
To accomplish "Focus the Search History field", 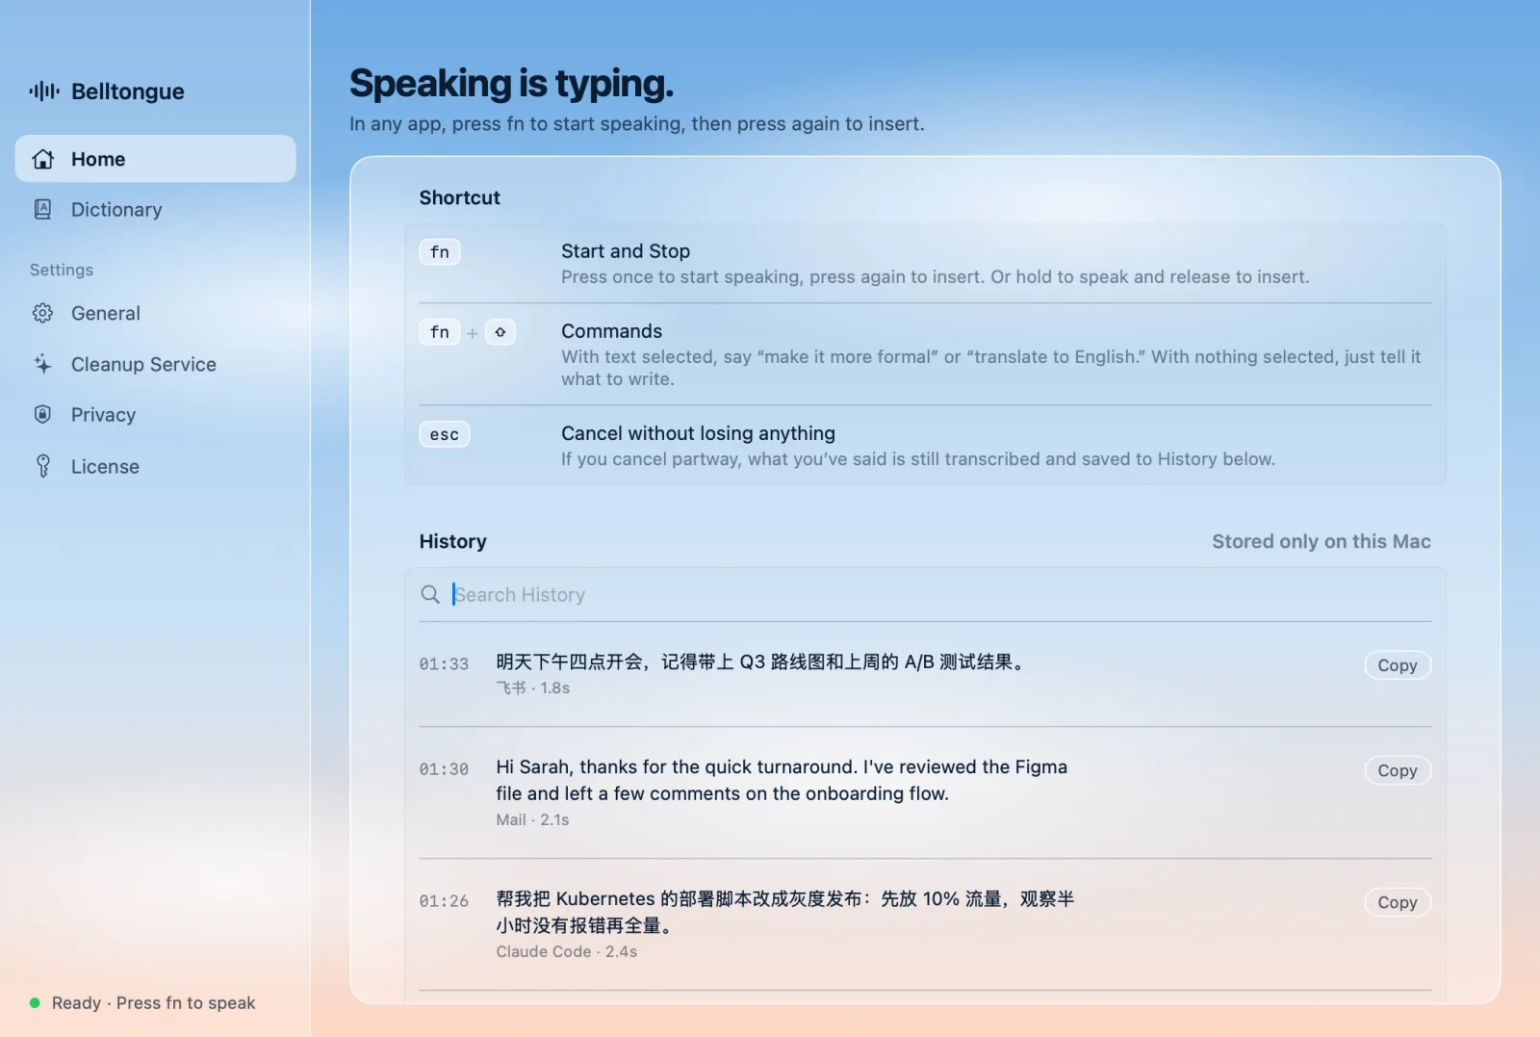I will point(925,594).
